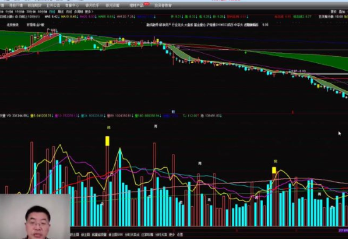The height and width of the screenshot is (239, 348).
Task: Switch chart to 5分钟 period
Action: click(9, 12)
